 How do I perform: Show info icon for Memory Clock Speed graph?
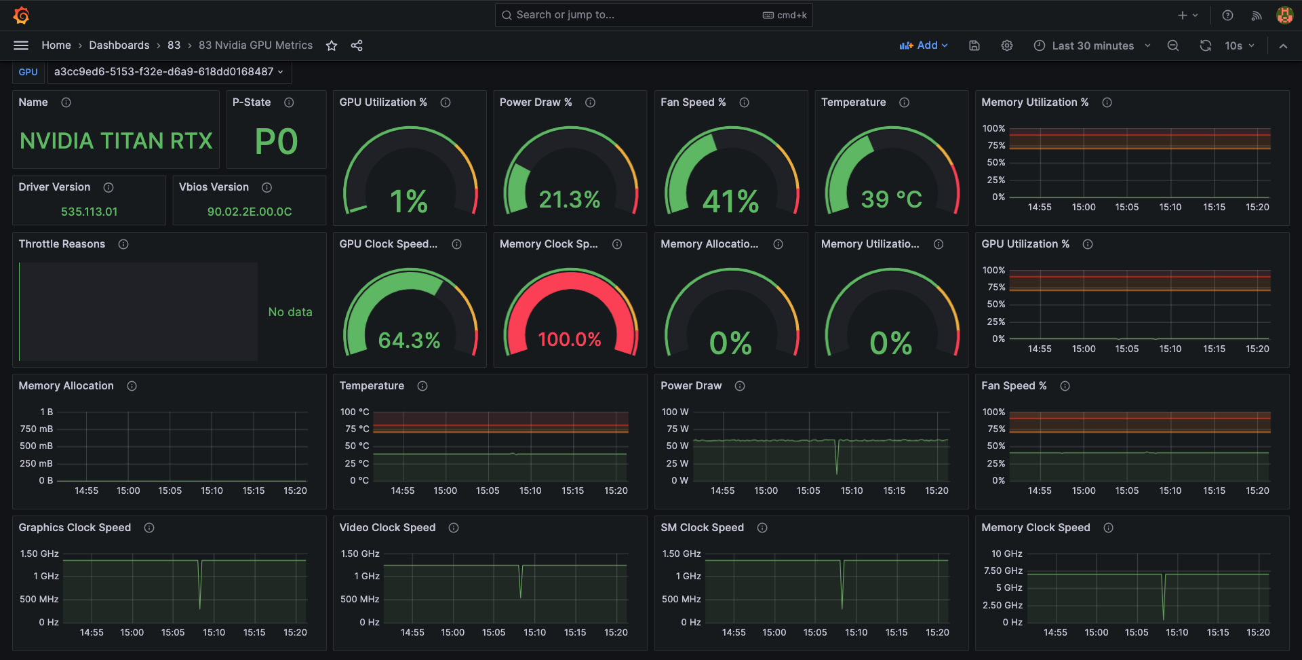point(1109,528)
